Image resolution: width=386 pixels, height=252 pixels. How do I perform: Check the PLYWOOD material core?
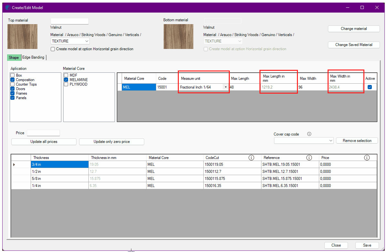point(66,84)
